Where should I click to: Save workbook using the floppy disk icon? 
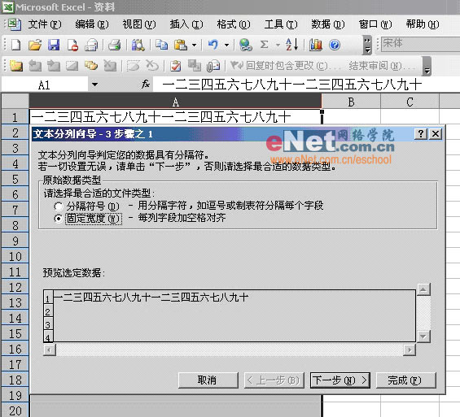pyautogui.click(x=54, y=45)
